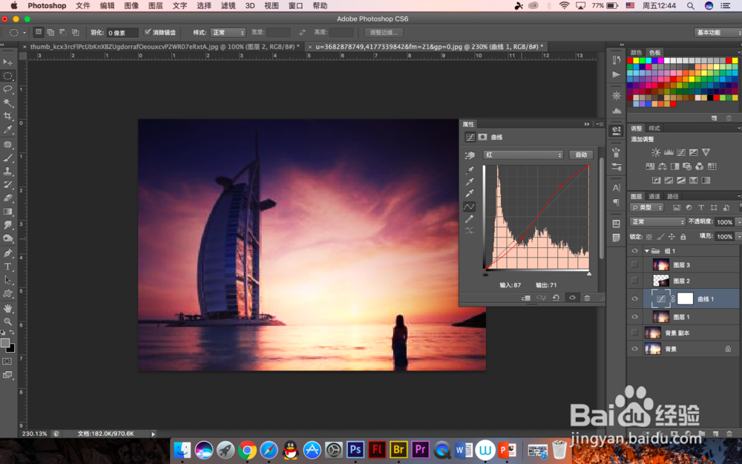This screenshot has height=464, width=742.
Task: Select the Magic Wand tool
Action: coord(7,102)
